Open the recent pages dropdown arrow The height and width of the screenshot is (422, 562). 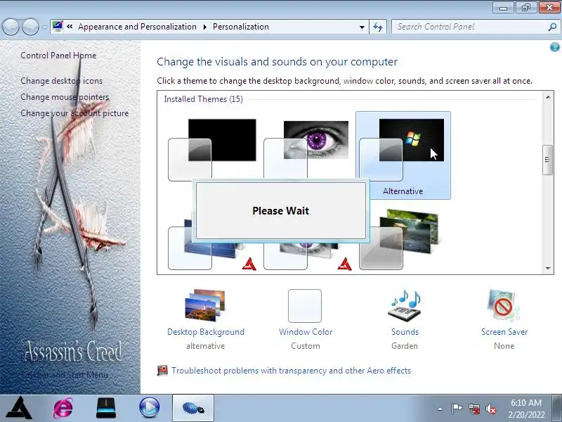(44, 27)
